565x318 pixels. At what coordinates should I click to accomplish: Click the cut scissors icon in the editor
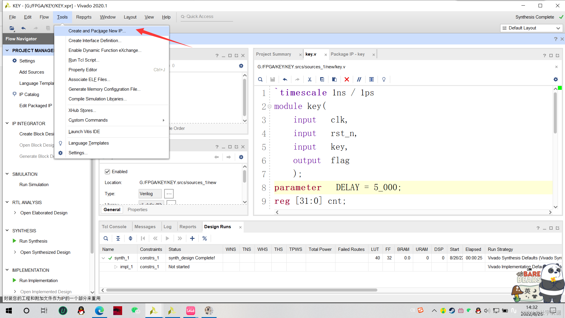click(310, 79)
